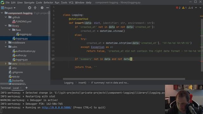The height and width of the screenshot is (114, 203).
Task: Collapse the component-logging root folder
Action: tap(2, 13)
